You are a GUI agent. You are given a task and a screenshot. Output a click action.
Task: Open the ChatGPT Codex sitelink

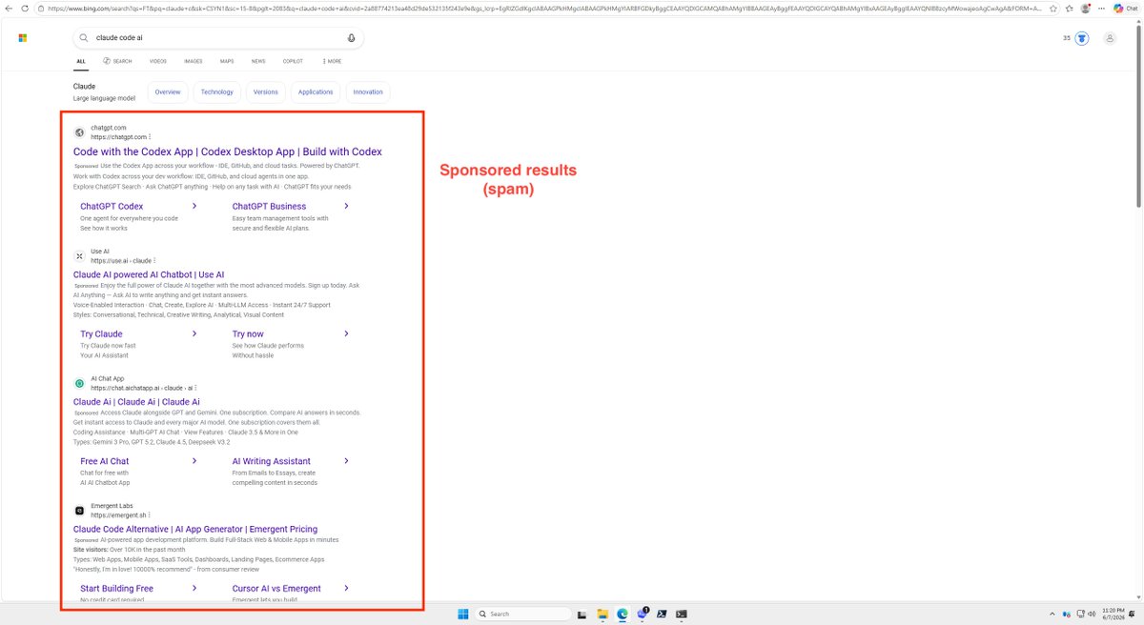point(112,206)
